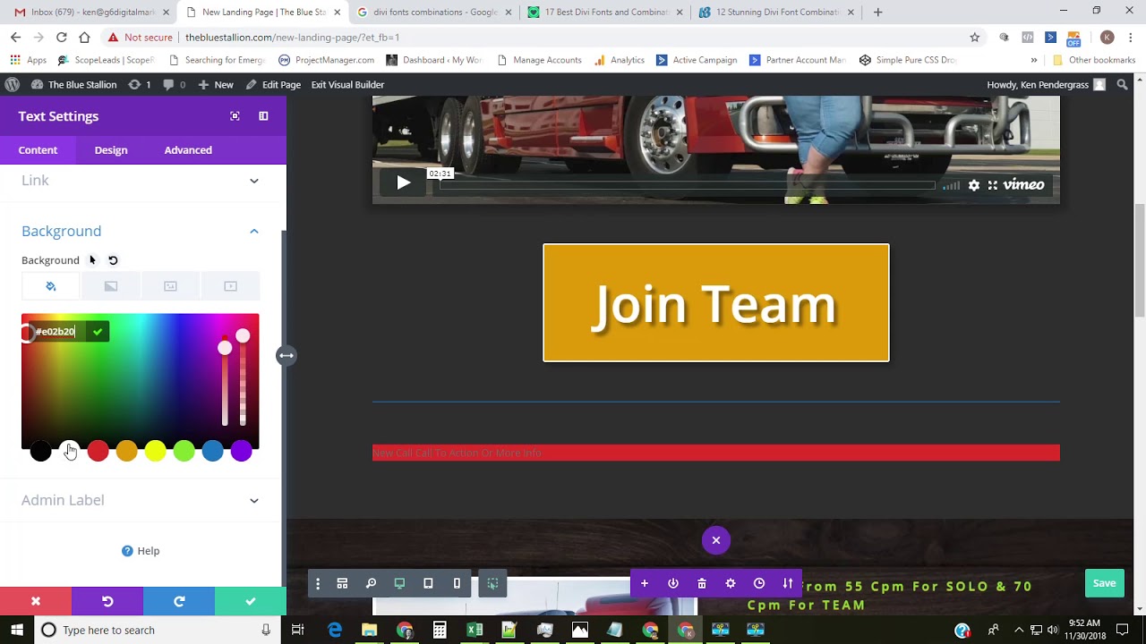This screenshot has height=644, width=1146.
Task: Reset the Background setting
Action: click(x=113, y=260)
